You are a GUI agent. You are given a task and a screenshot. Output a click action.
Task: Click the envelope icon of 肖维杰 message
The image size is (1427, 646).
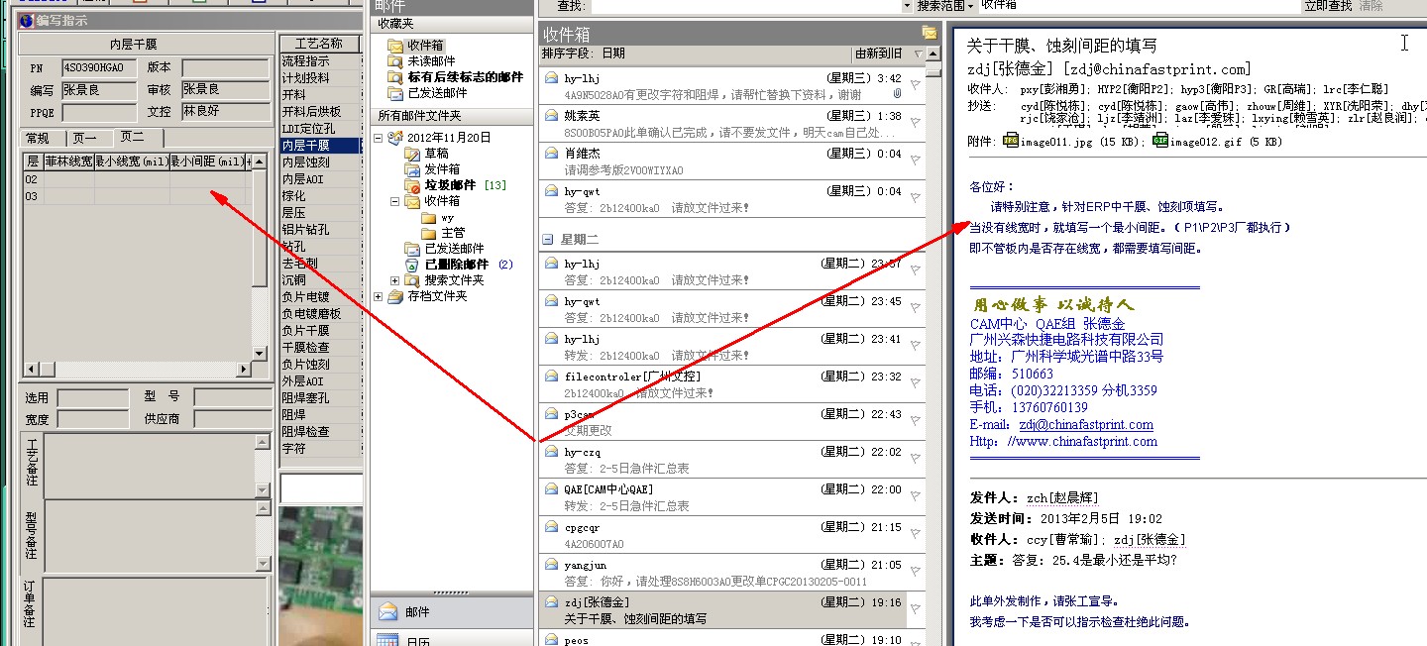point(551,154)
